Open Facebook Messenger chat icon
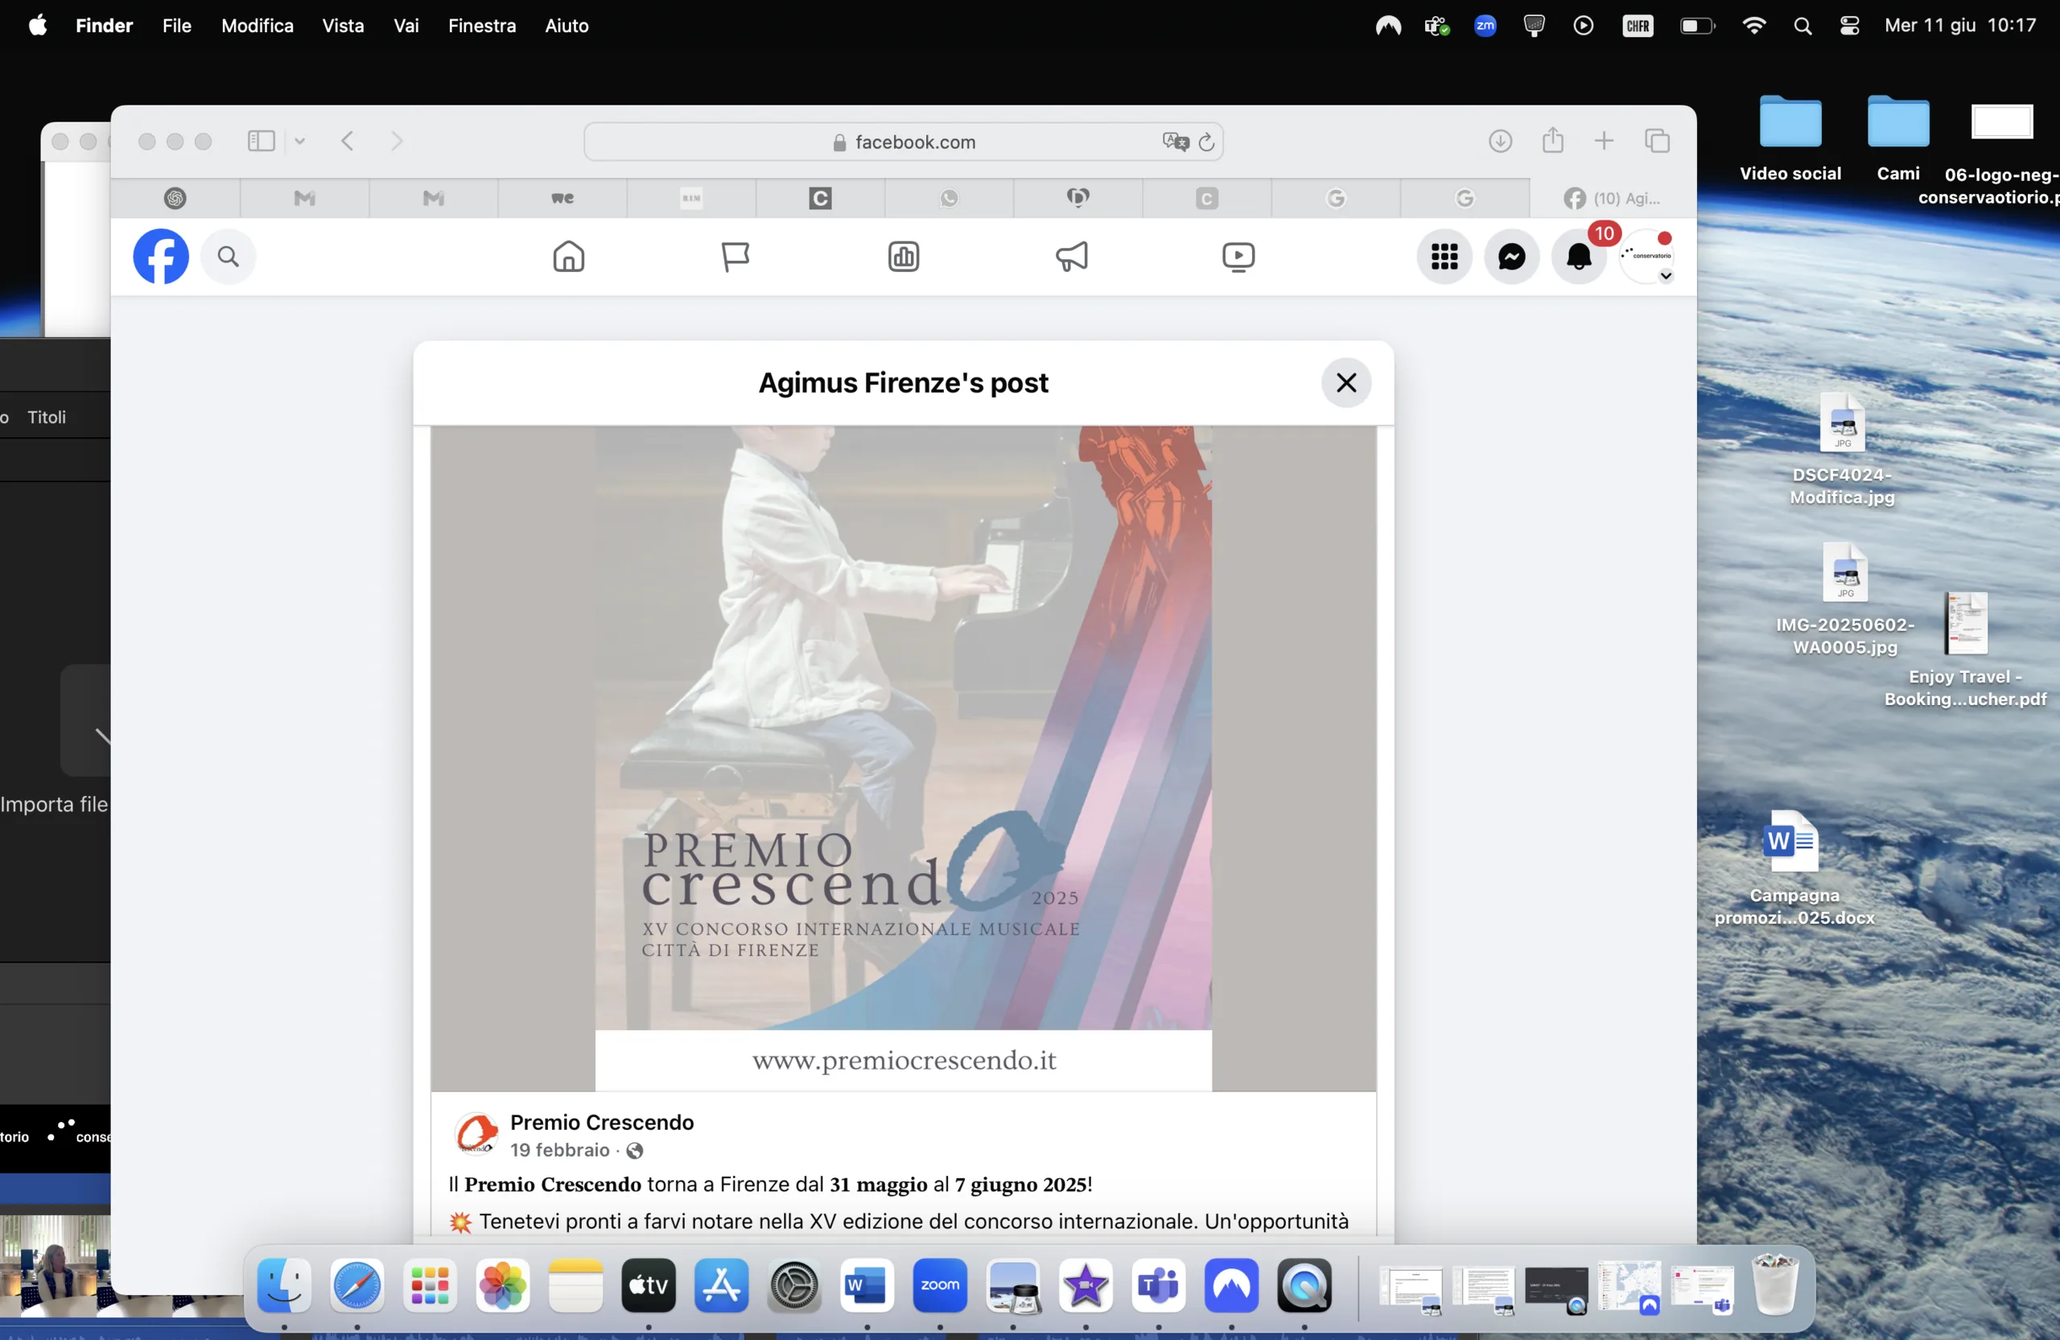 [x=1511, y=257]
